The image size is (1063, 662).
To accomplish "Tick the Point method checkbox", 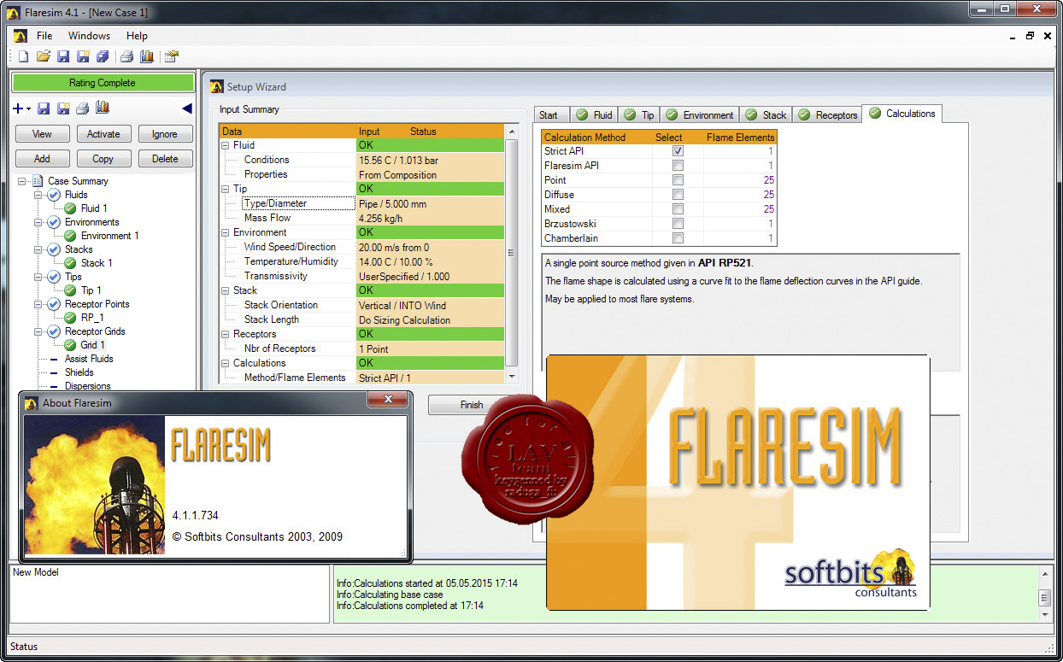I will [678, 180].
